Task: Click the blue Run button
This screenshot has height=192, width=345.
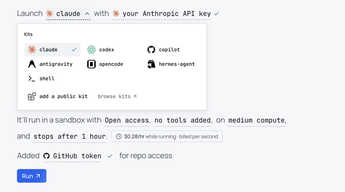Action: tap(32, 176)
